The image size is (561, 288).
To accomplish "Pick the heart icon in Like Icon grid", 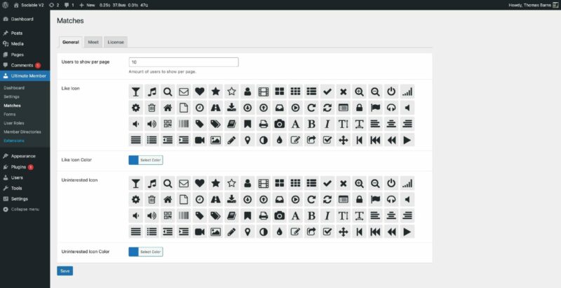I will coord(200,92).
